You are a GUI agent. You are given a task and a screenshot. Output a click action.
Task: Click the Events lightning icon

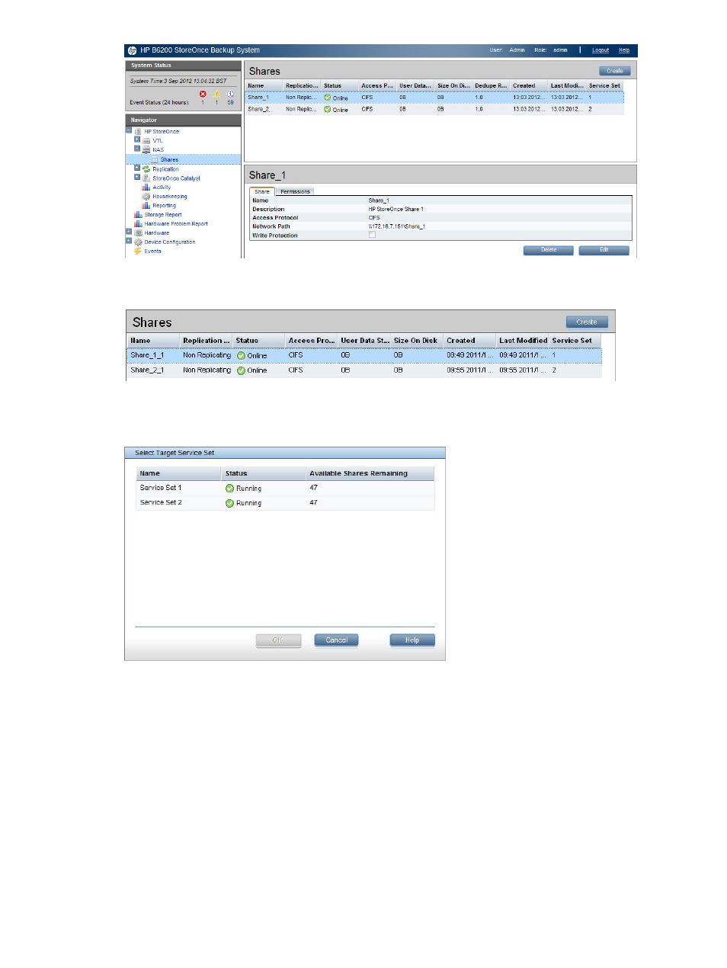click(138, 252)
